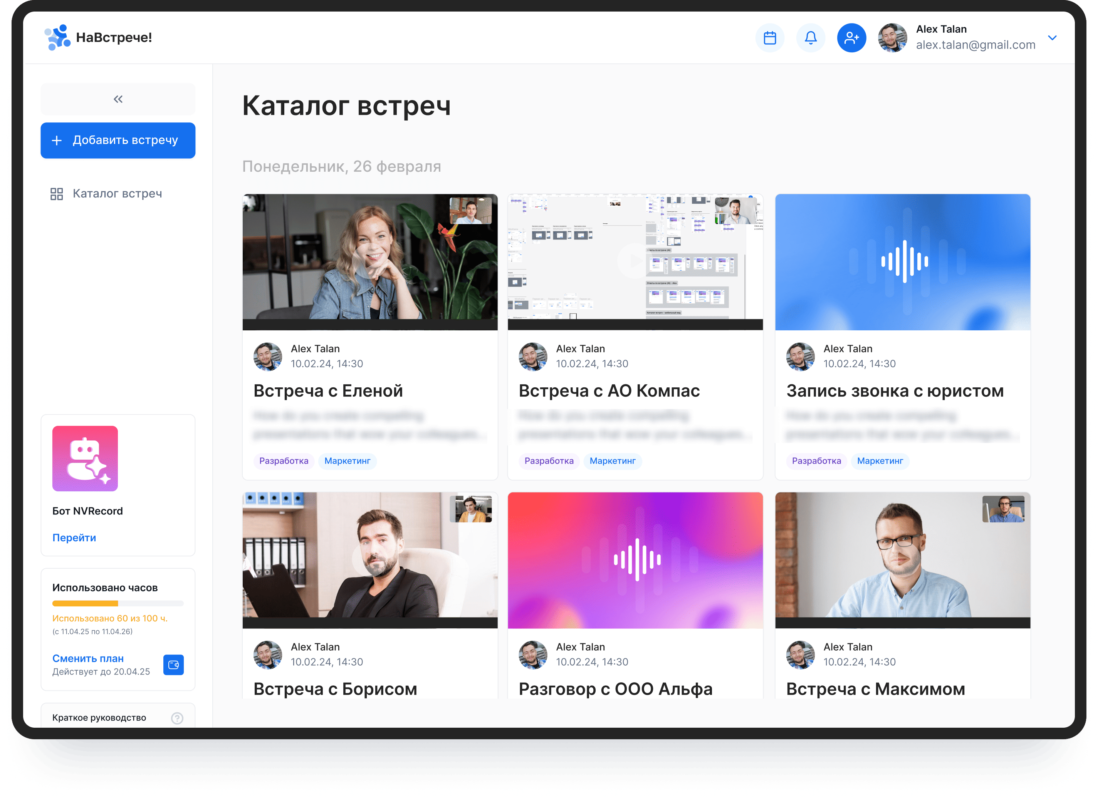Open the calendar icon in header
The height and width of the screenshot is (797, 1098).
click(769, 38)
